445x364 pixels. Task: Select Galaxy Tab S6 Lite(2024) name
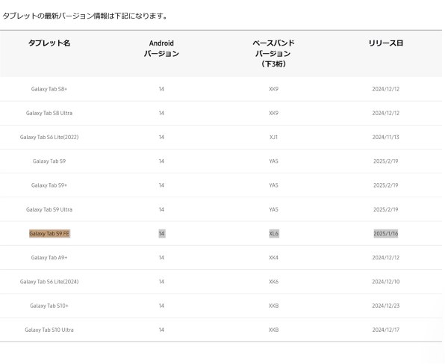[x=49, y=282]
